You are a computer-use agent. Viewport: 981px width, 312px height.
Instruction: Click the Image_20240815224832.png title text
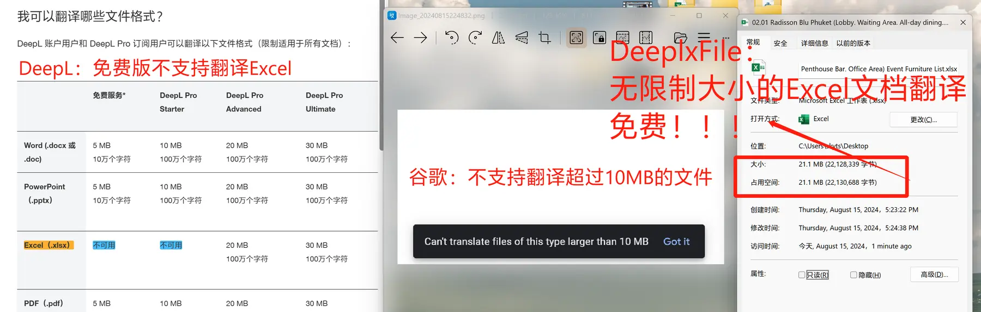[441, 15]
